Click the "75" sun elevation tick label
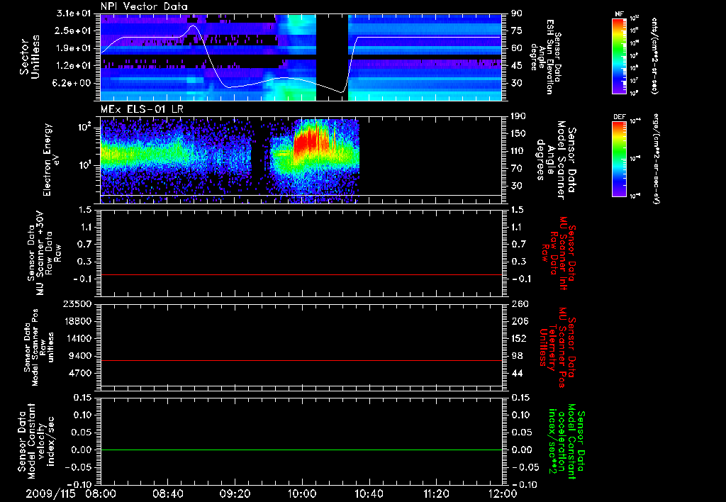 click(x=516, y=30)
